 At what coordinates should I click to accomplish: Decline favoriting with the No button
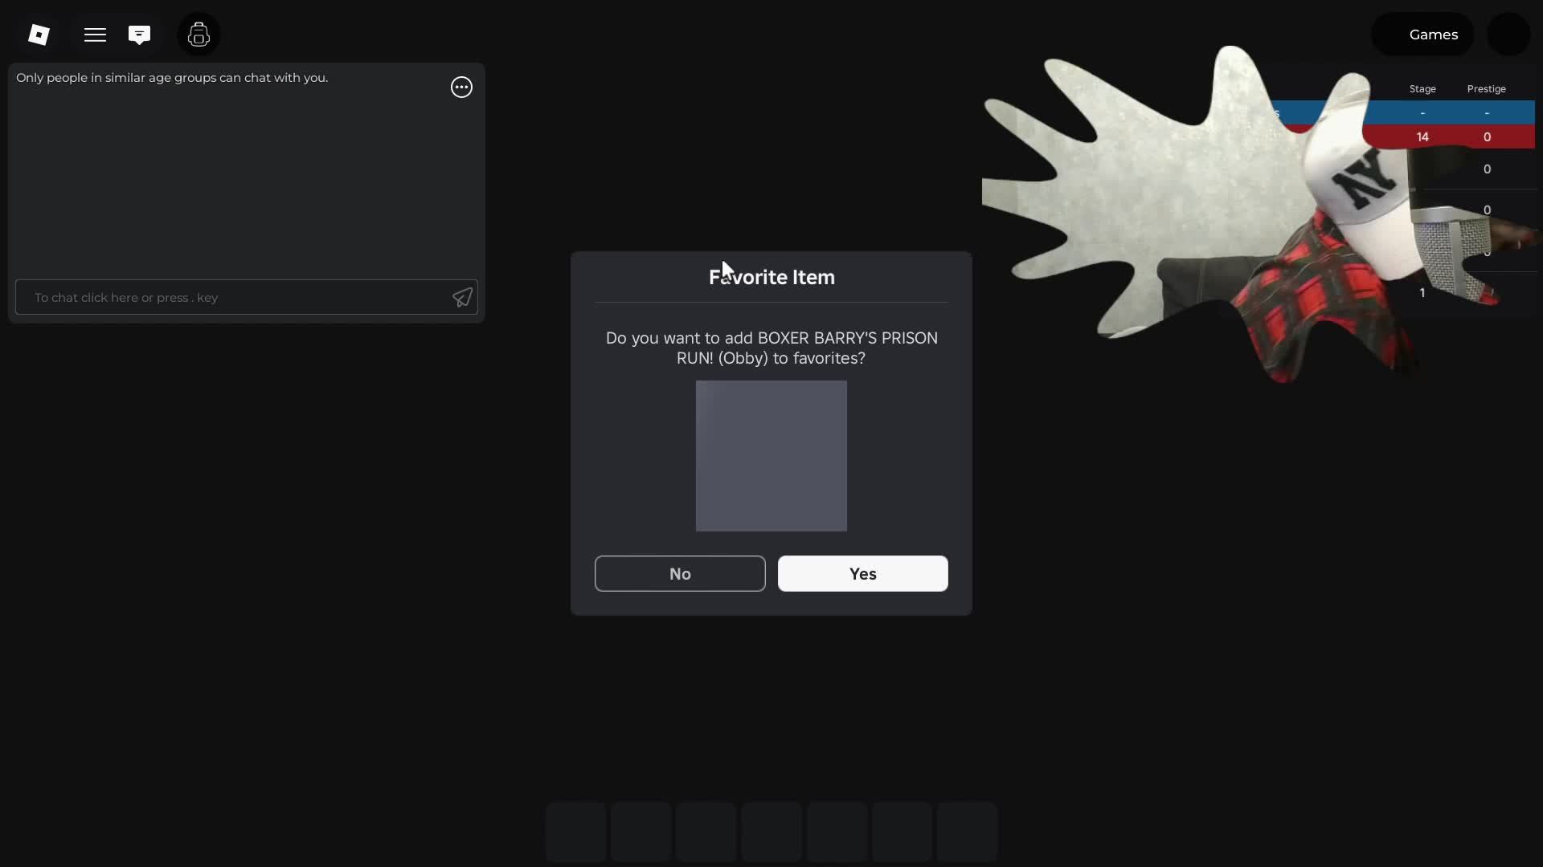pos(680,574)
